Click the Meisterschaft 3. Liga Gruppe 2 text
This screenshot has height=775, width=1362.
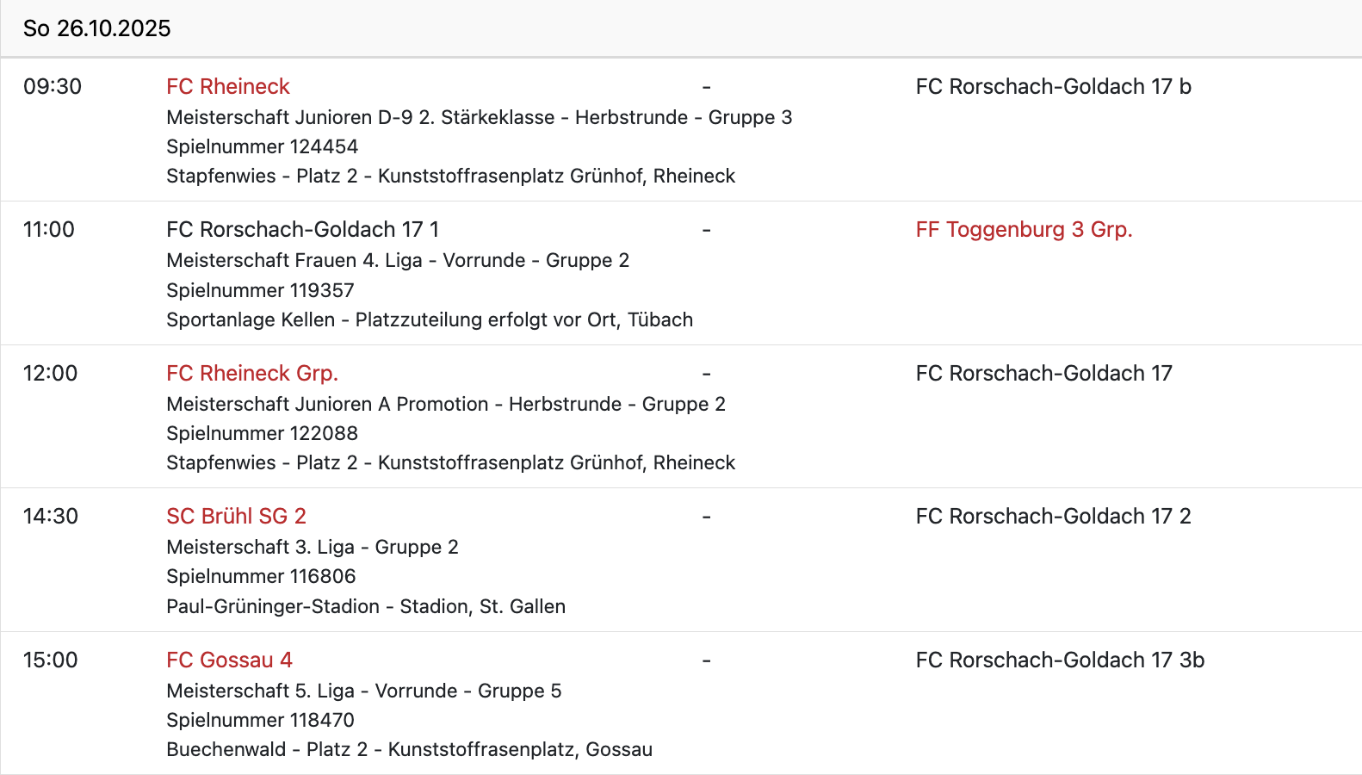pyautogui.click(x=313, y=547)
